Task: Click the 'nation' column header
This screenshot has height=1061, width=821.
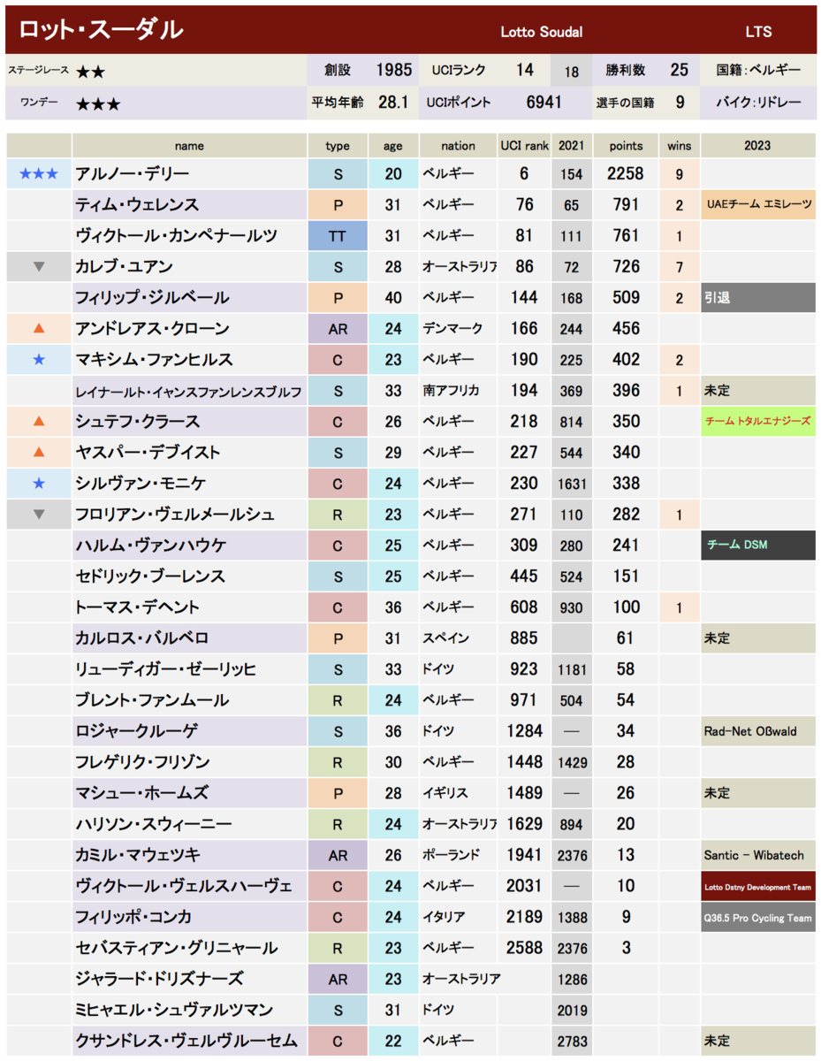Action: [x=458, y=146]
